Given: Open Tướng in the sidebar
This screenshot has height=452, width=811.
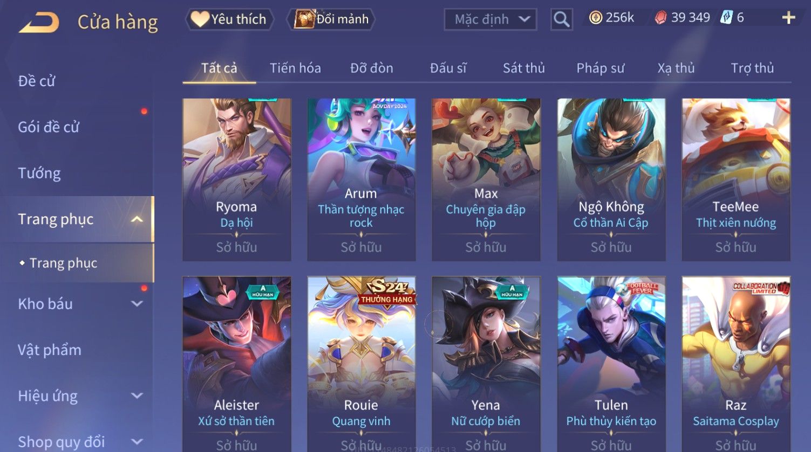Looking at the screenshot, I should pyautogui.click(x=39, y=173).
